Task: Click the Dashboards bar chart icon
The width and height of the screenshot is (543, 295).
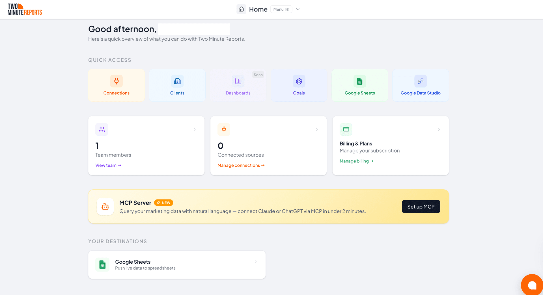Action: pyautogui.click(x=238, y=81)
